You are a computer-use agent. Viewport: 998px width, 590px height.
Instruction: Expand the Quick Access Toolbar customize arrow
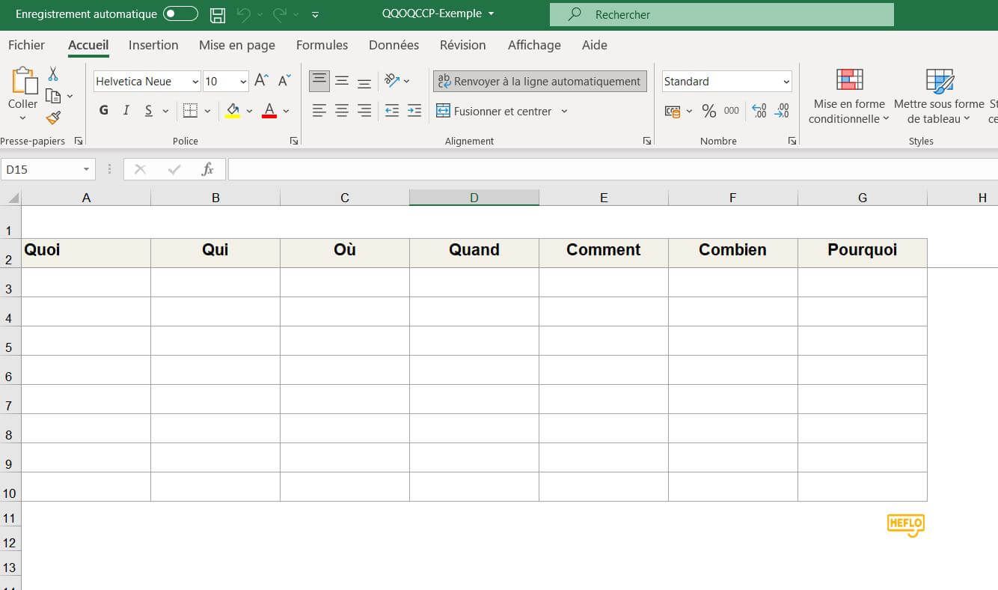[x=315, y=14]
